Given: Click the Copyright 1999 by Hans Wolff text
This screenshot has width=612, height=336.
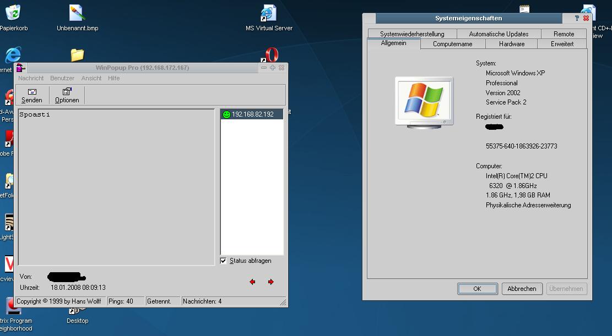Looking at the screenshot, I should pos(58,301).
